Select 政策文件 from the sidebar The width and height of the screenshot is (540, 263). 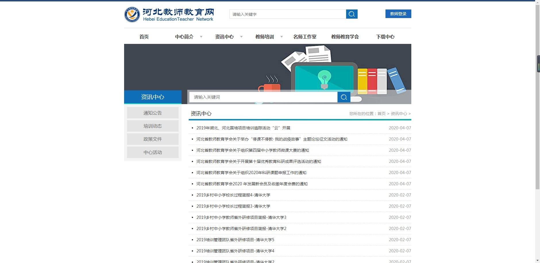pos(153,139)
